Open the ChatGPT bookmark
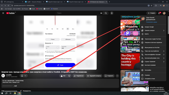 (47, 9)
